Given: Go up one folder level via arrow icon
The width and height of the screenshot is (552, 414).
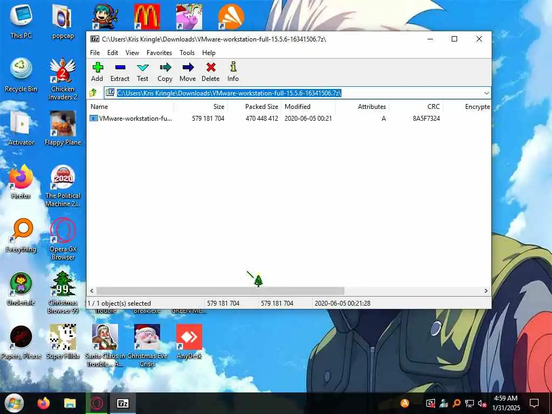Looking at the screenshot, I should point(93,93).
